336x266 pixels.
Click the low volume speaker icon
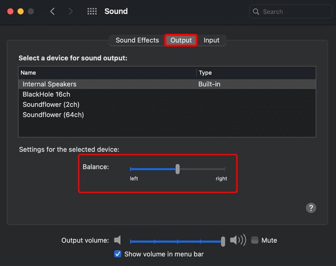coord(117,241)
